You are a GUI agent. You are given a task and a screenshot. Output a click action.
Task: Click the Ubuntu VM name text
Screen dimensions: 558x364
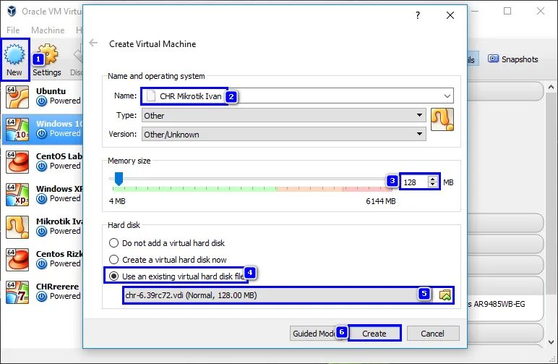click(x=51, y=91)
